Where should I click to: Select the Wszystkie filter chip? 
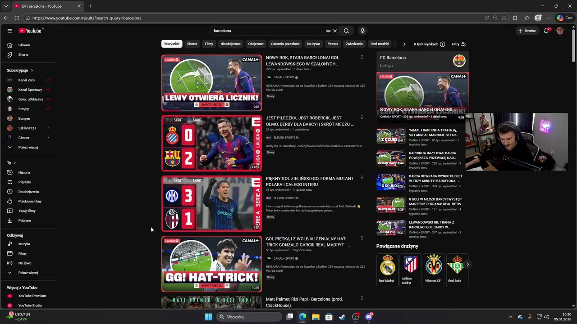pyautogui.click(x=172, y=44)
